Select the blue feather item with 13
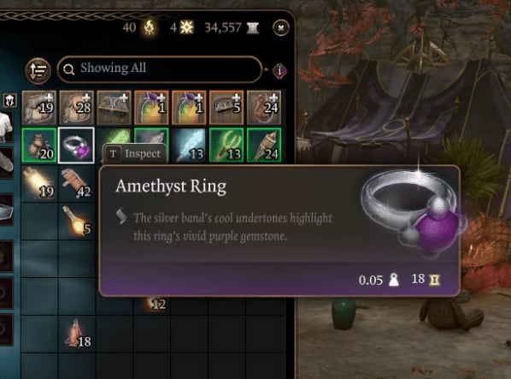 click(189, 145)
